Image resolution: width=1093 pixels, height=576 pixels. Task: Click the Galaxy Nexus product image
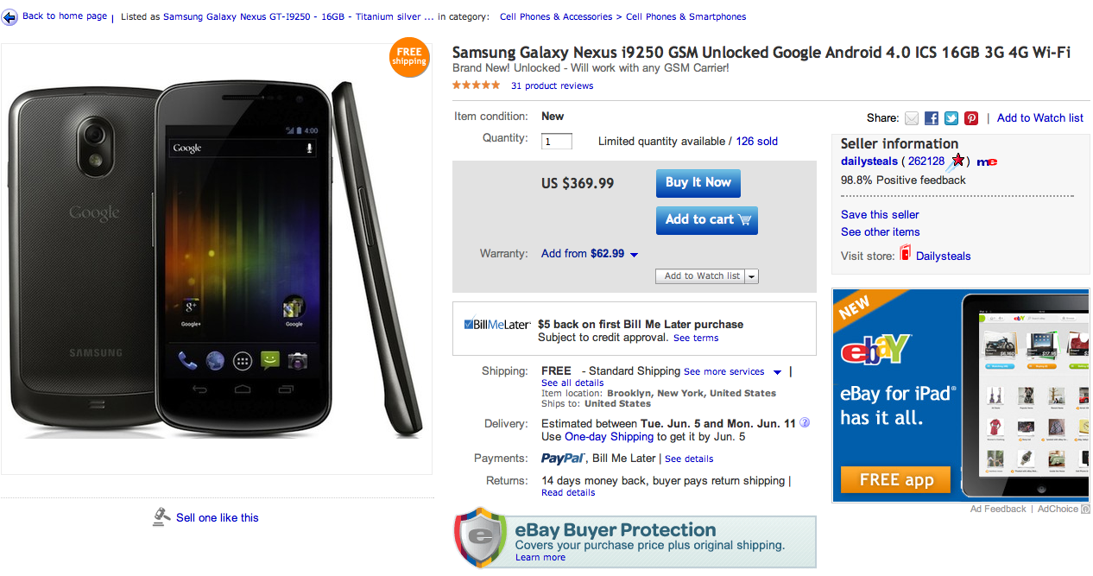(x=216, y=259)
